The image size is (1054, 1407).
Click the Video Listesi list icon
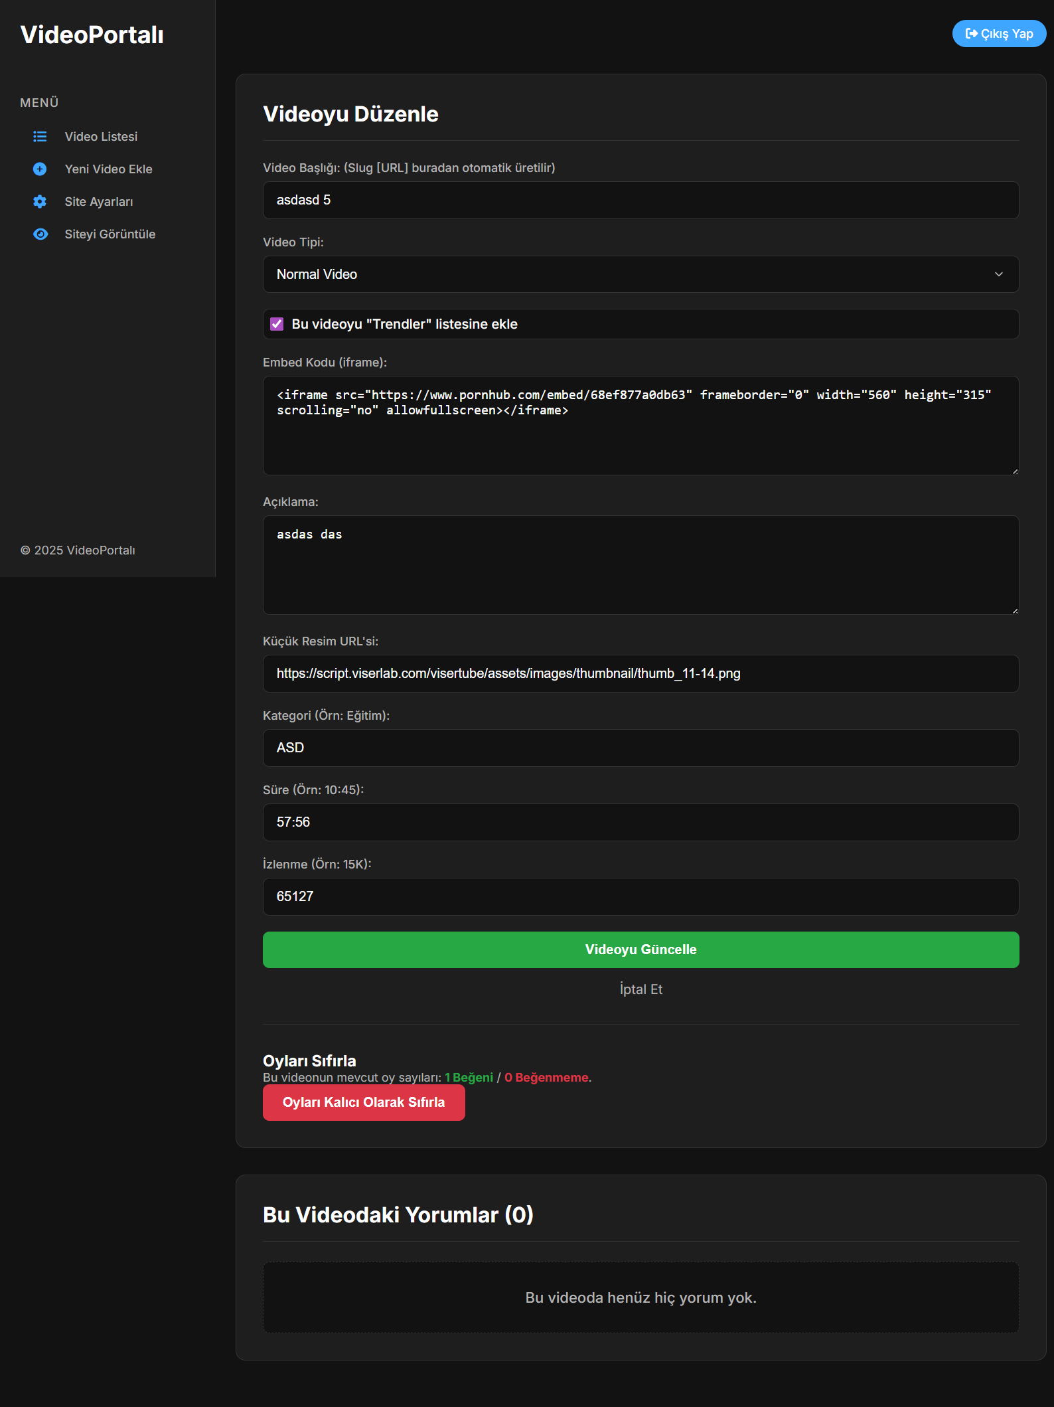pos(40,137)
